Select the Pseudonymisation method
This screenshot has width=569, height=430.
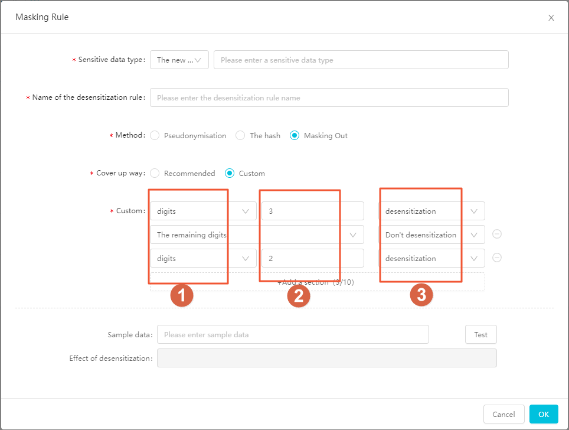[155, 136]
